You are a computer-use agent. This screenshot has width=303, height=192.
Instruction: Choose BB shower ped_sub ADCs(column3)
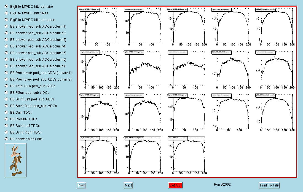[x=6, y=39]
